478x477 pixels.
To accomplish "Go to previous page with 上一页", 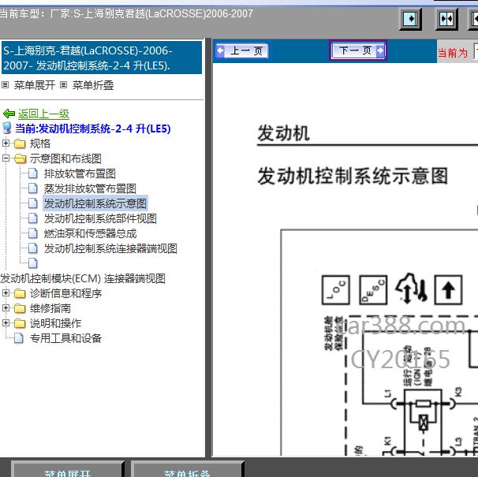I will 242,50.
